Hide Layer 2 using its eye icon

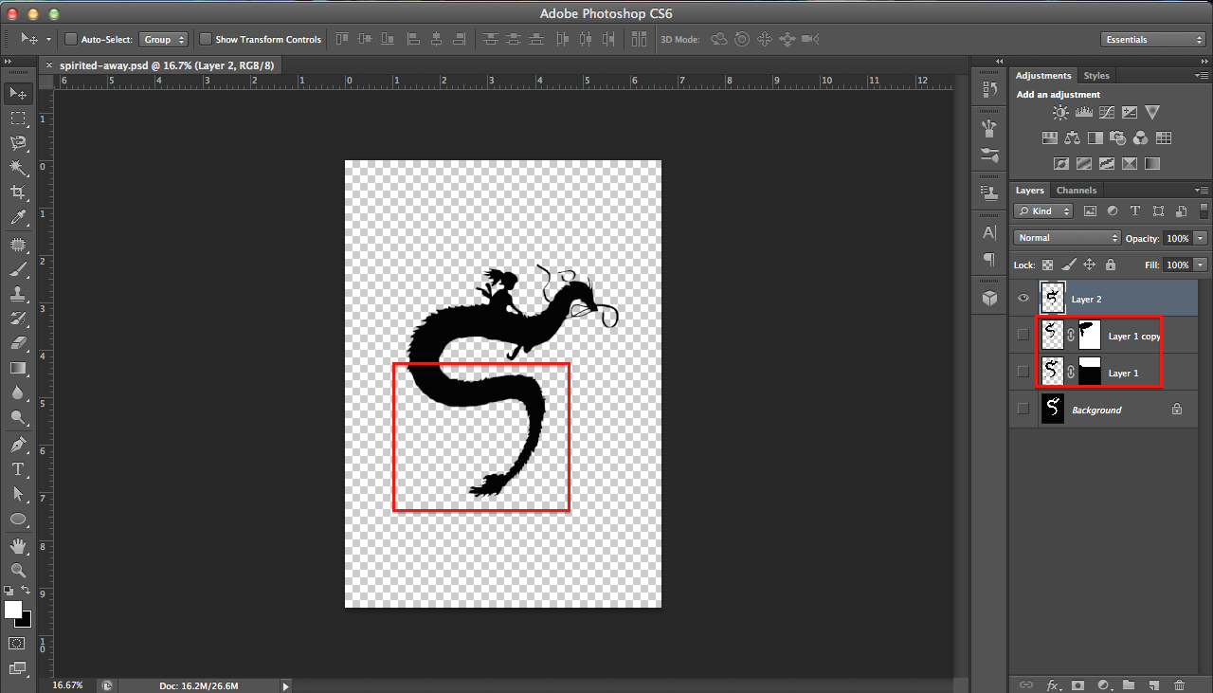(1023, 298)
